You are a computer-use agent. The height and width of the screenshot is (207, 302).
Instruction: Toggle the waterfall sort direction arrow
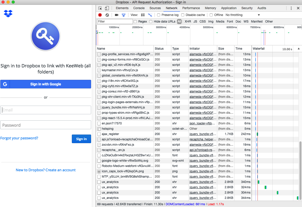click(298, 48)
